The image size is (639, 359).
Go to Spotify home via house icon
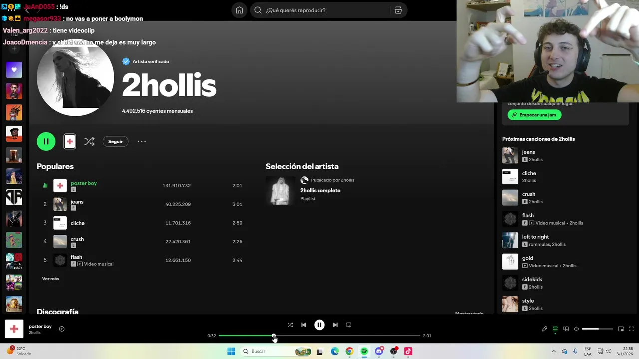click(x=239, y=10)
